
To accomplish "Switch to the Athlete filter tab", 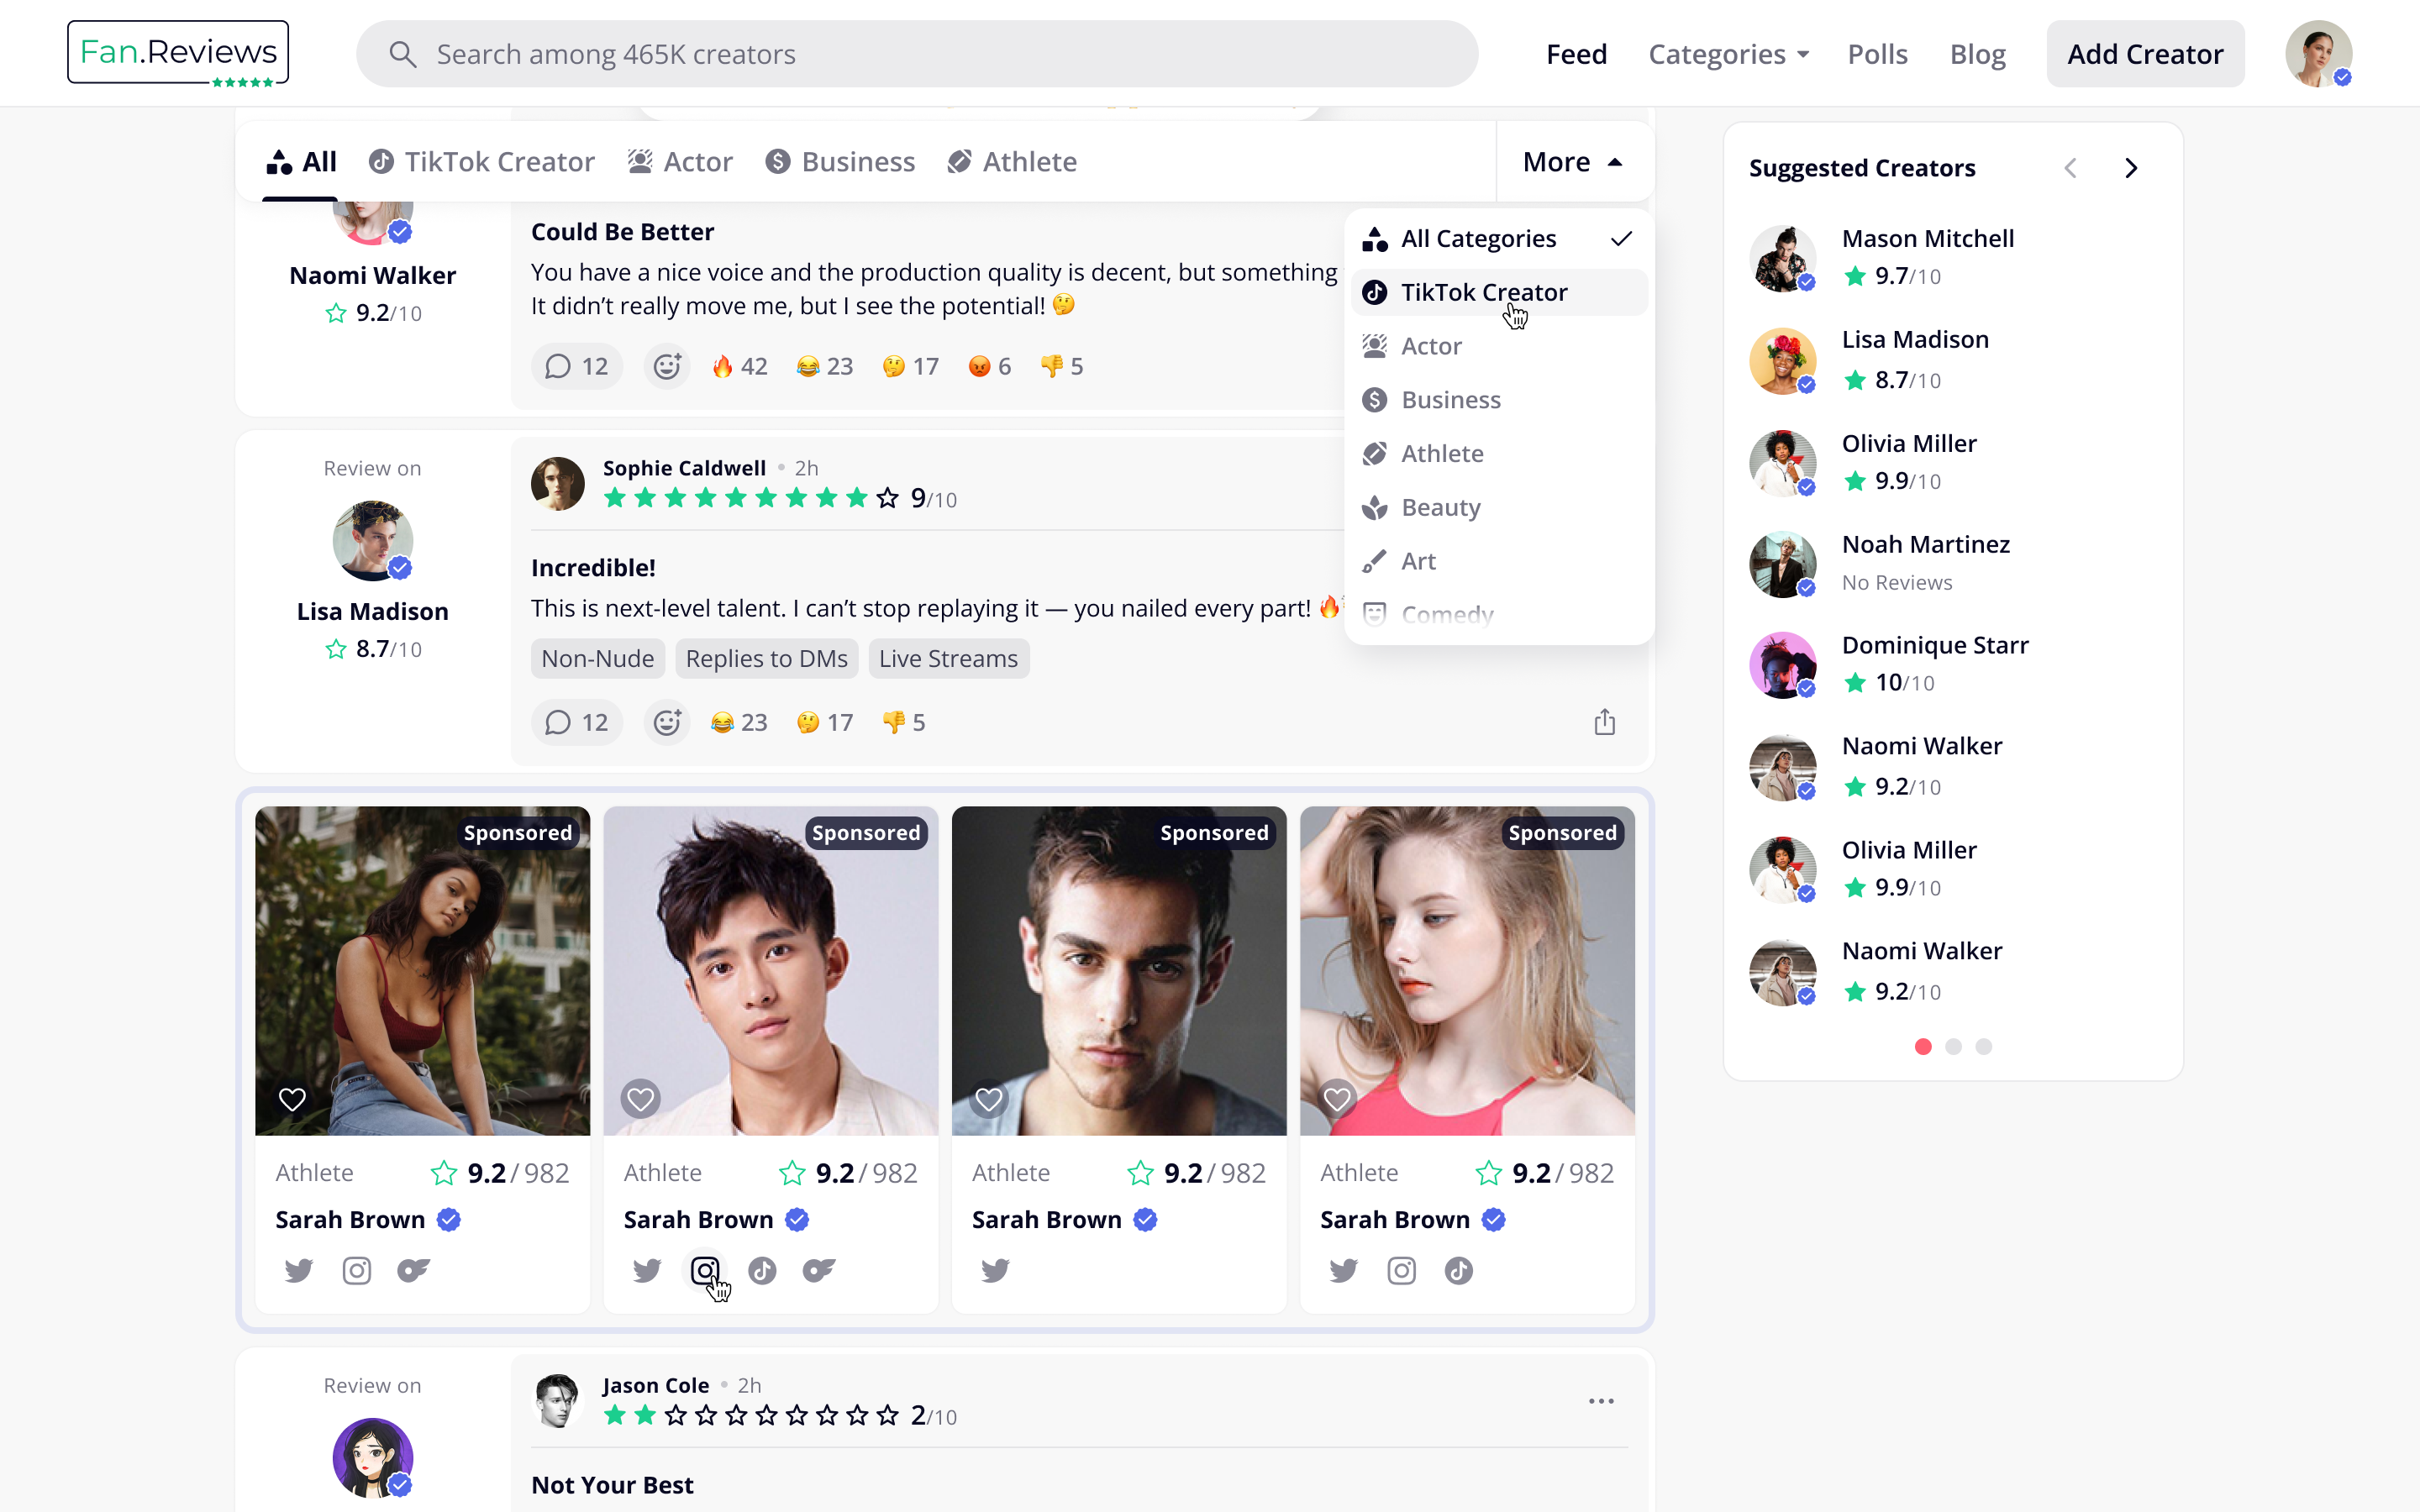I will 1011,161.
